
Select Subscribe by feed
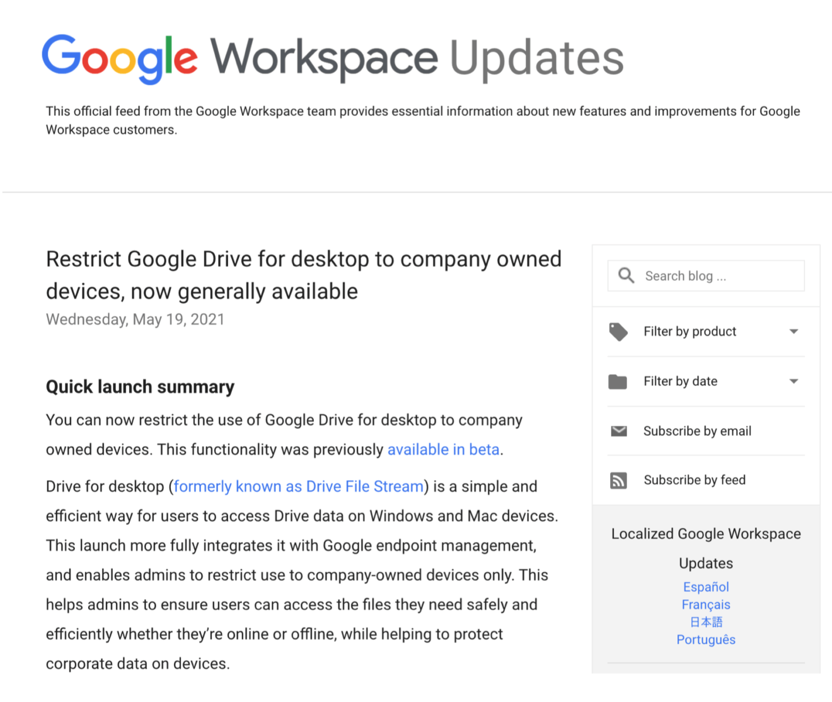[x=694, y=480]
